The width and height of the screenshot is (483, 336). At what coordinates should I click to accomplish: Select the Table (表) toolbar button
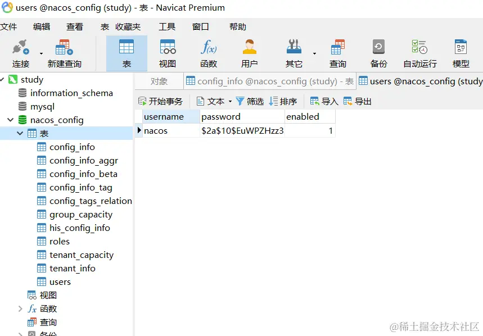127,53
